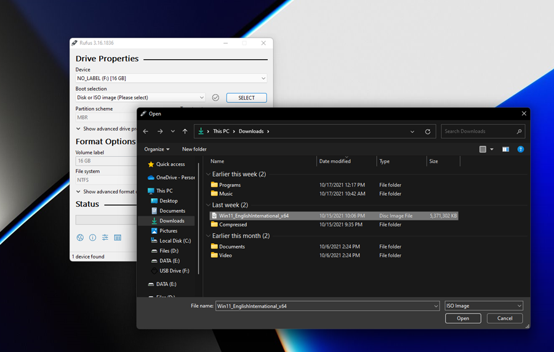Open address bar history dropdown
The height and width of the screenshot is (352, 554).
point(412,131)
